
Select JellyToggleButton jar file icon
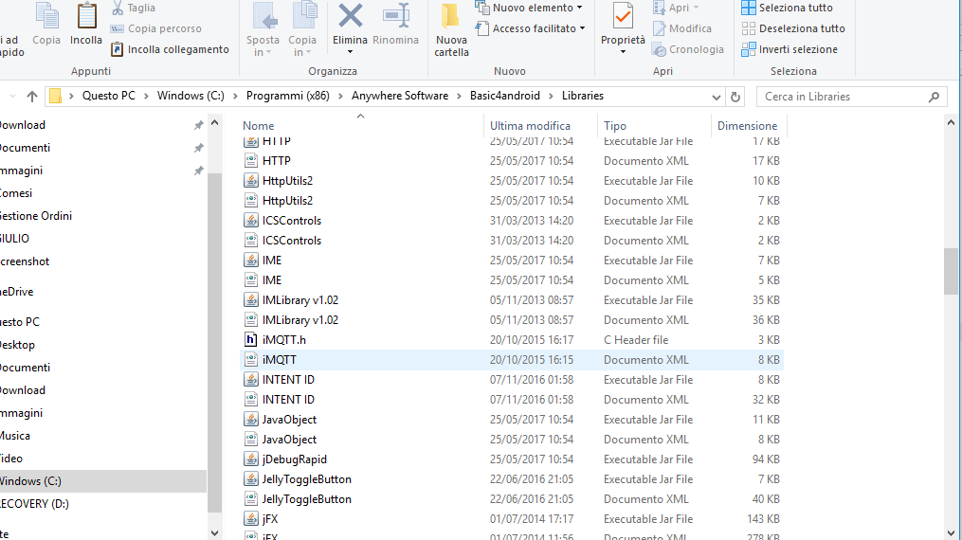(x=251, y=479)
